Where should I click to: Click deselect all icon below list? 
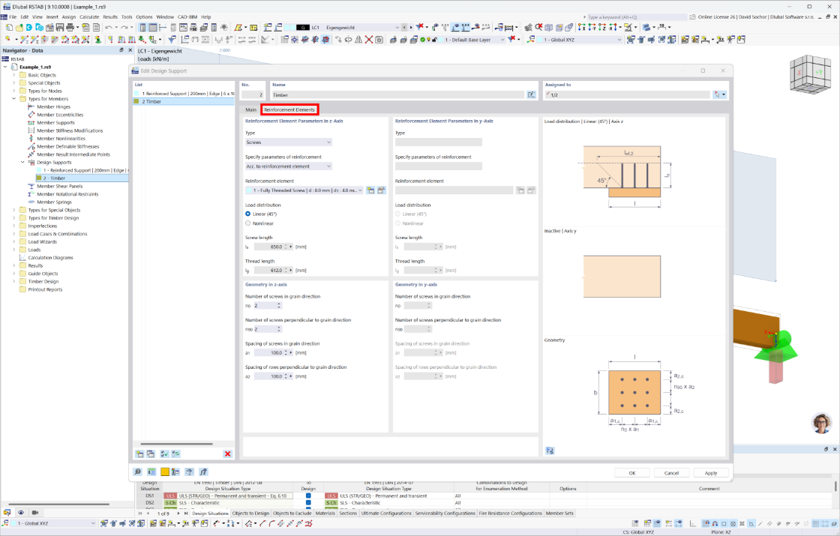pos(175,454)
